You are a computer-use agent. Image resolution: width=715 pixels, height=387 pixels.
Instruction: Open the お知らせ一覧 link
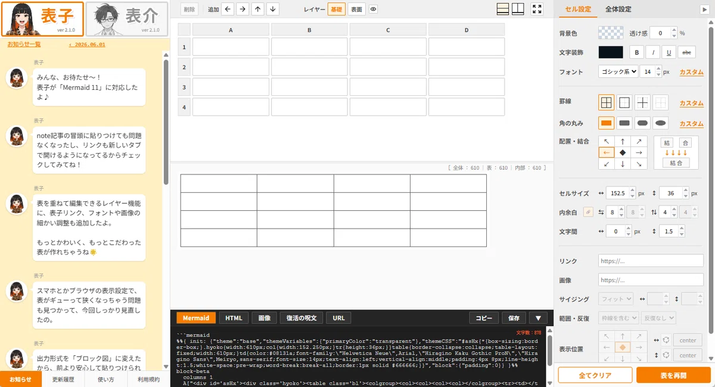24,44
